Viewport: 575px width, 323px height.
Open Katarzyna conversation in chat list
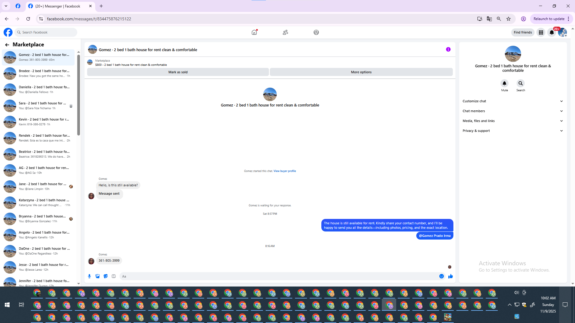[38, 203]
